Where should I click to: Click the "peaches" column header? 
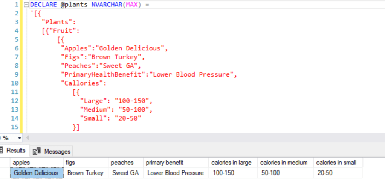point(122,163)
